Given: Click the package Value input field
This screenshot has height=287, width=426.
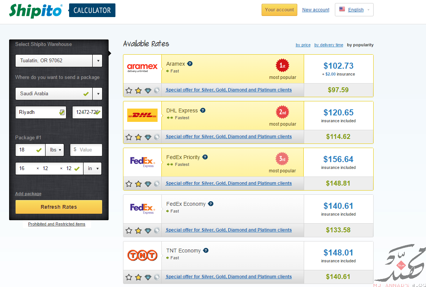Looking at the screenshot, I should pos(86,150).
